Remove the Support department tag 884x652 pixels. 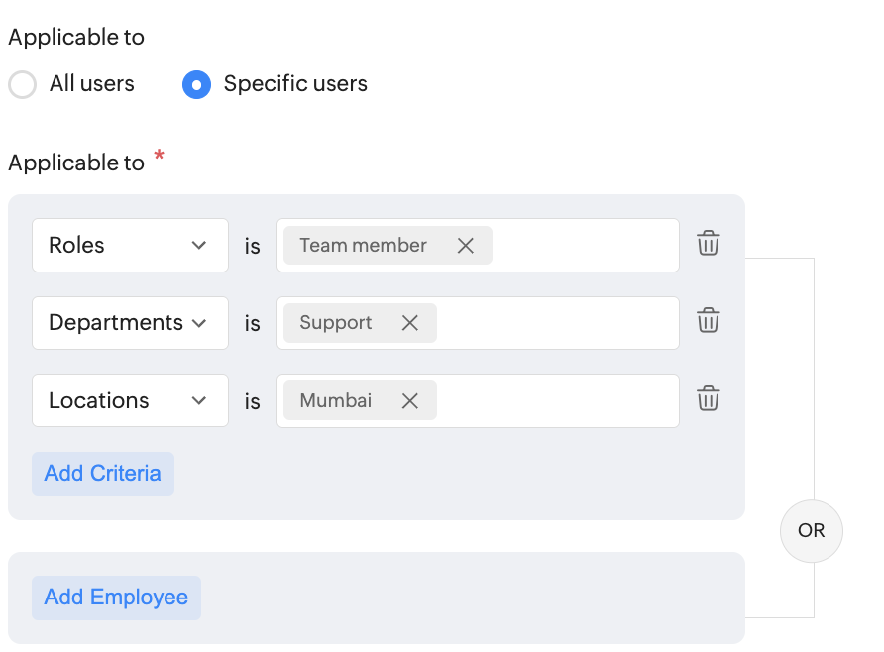click(410, 323)
